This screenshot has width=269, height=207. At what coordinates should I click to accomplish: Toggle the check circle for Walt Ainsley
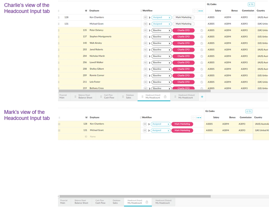point(202,43)
